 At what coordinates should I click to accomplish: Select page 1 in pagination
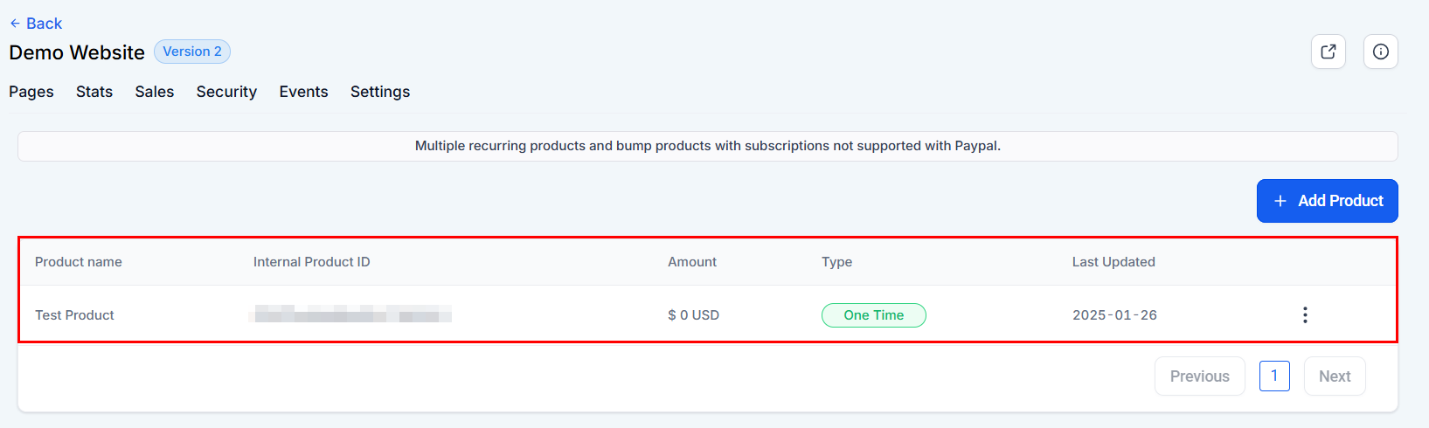[x=1274, y=376]
